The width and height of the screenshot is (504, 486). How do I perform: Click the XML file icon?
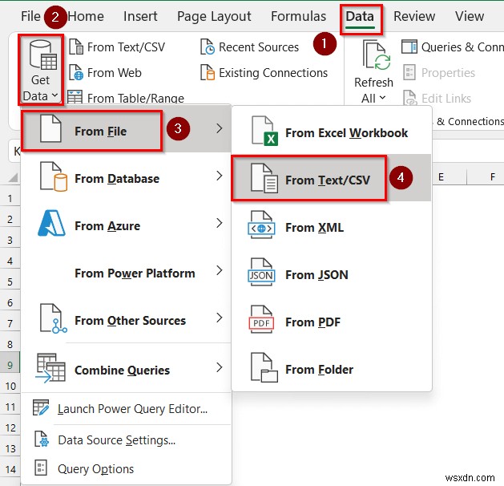(262, 225)
